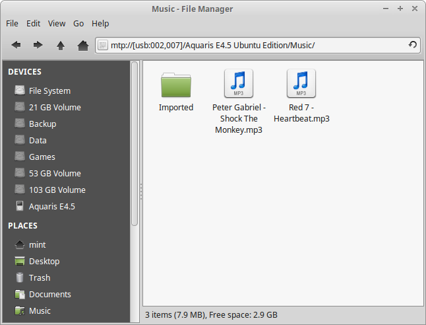Open the Go menu
The image size is (426, 325).
click(78, 23)
